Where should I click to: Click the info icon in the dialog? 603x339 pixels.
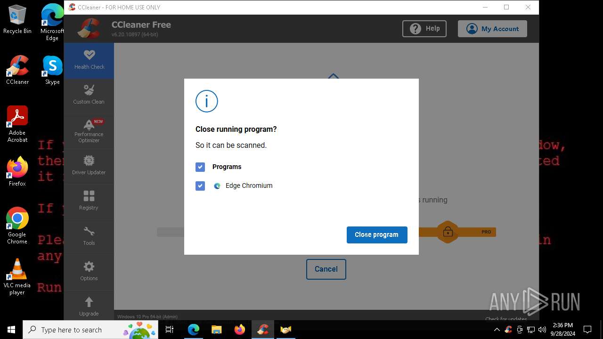tap(207, 101)
